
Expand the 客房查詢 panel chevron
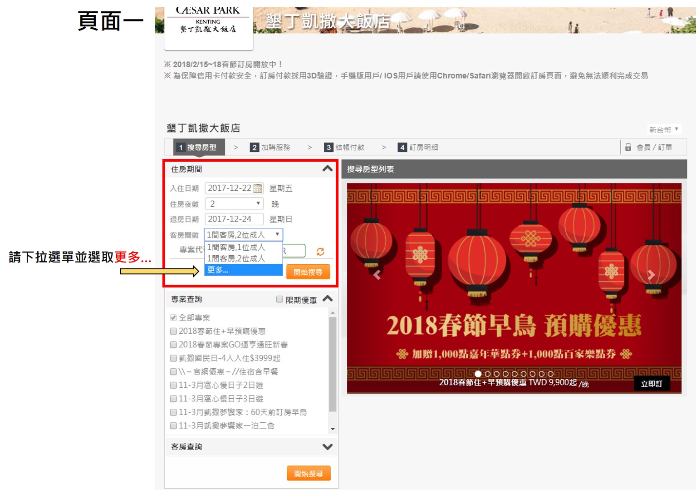point(327,447)
